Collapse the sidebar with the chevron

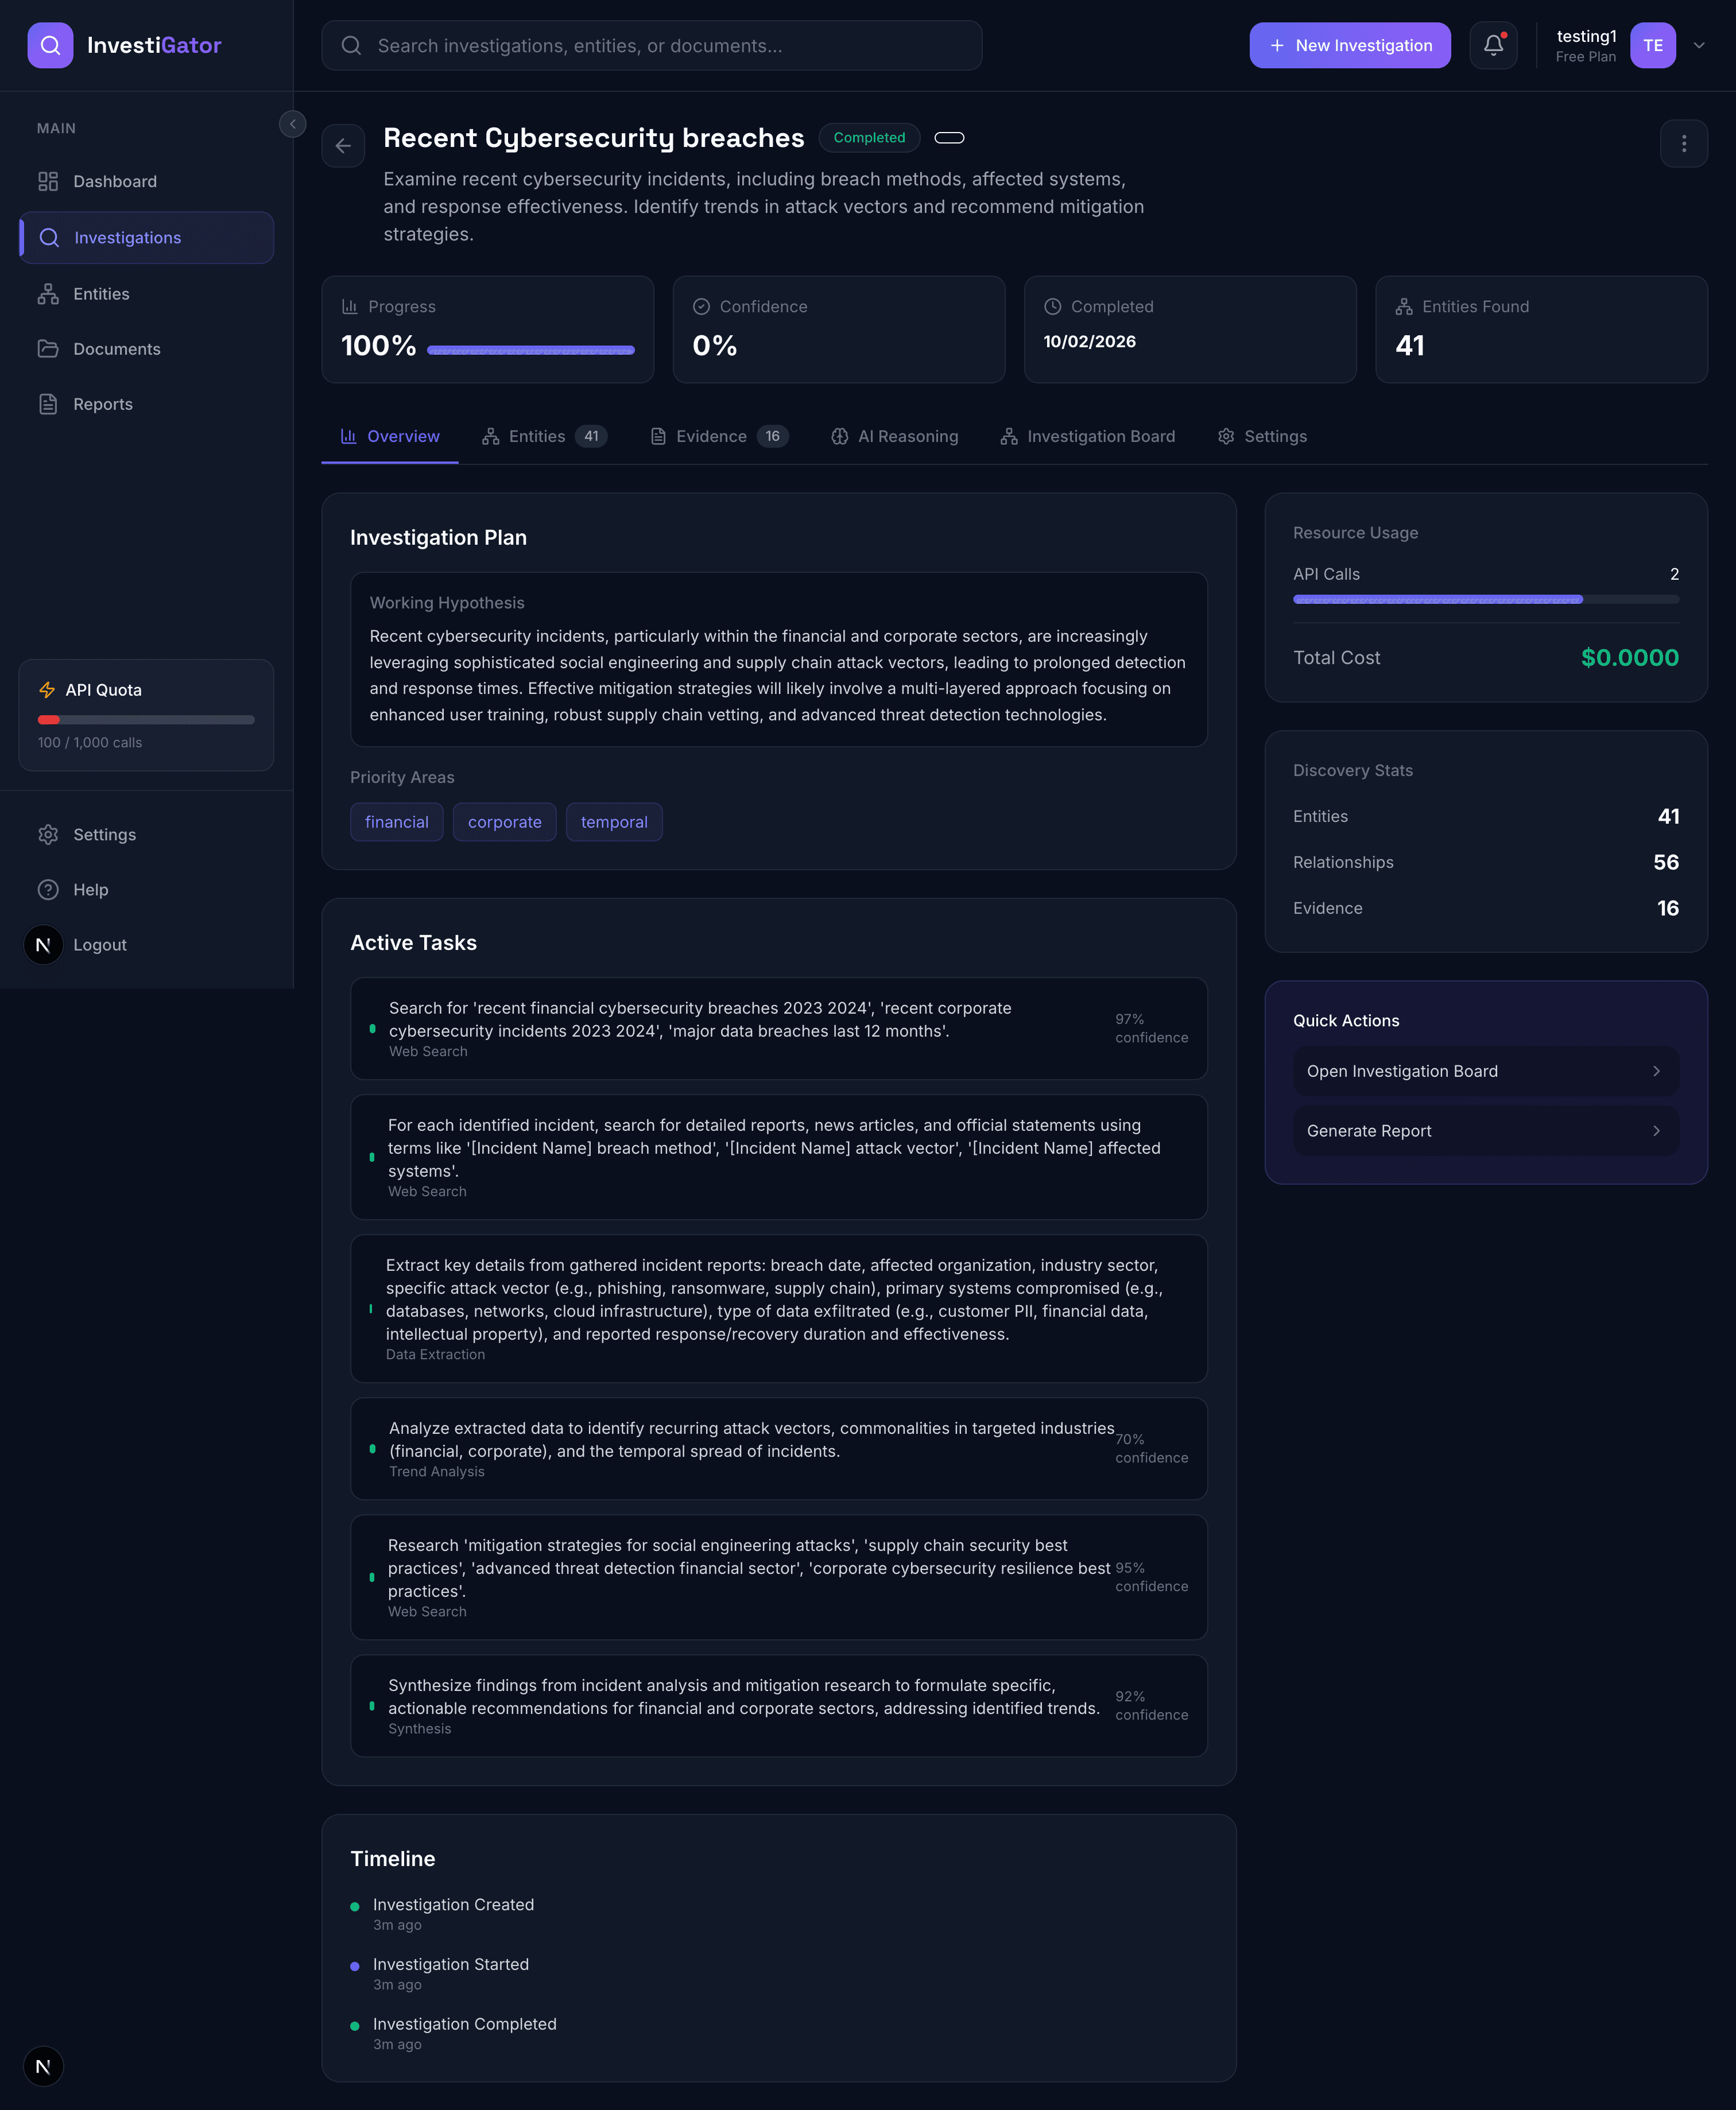point(292,124)
